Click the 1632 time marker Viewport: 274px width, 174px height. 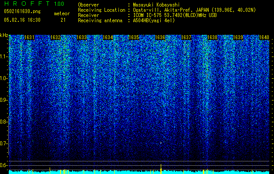(x=55, y=37)
